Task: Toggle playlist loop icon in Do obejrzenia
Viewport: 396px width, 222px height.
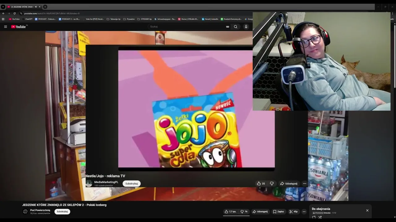Action: tap(314, 217)
